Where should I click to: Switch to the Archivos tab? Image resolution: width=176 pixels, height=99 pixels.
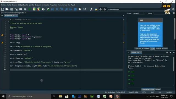coord(165,49)
